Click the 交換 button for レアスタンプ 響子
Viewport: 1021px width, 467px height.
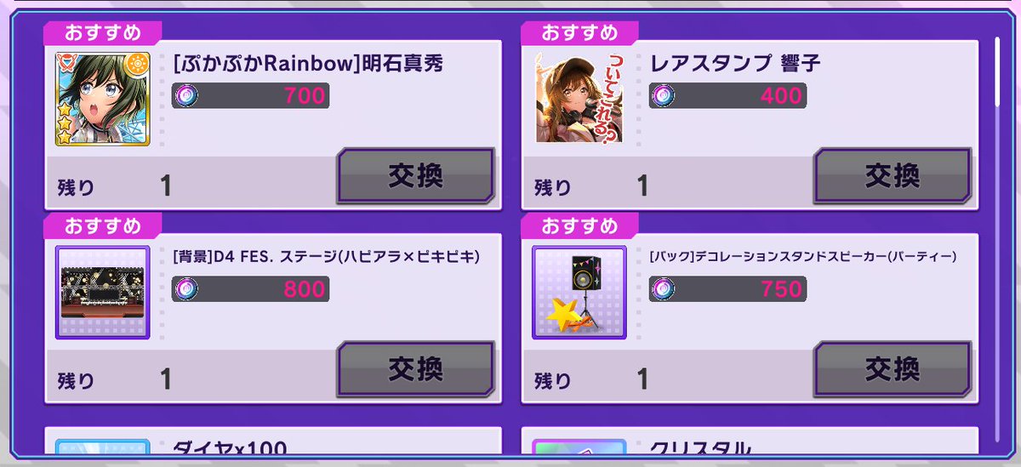click(x=893, y=177)
